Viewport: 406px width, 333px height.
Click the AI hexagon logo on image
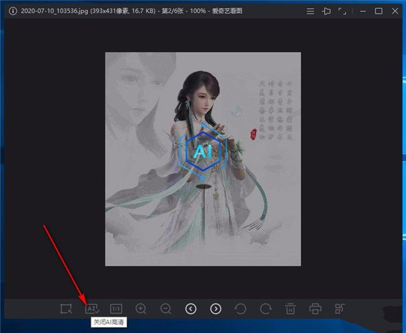[202, 152]
